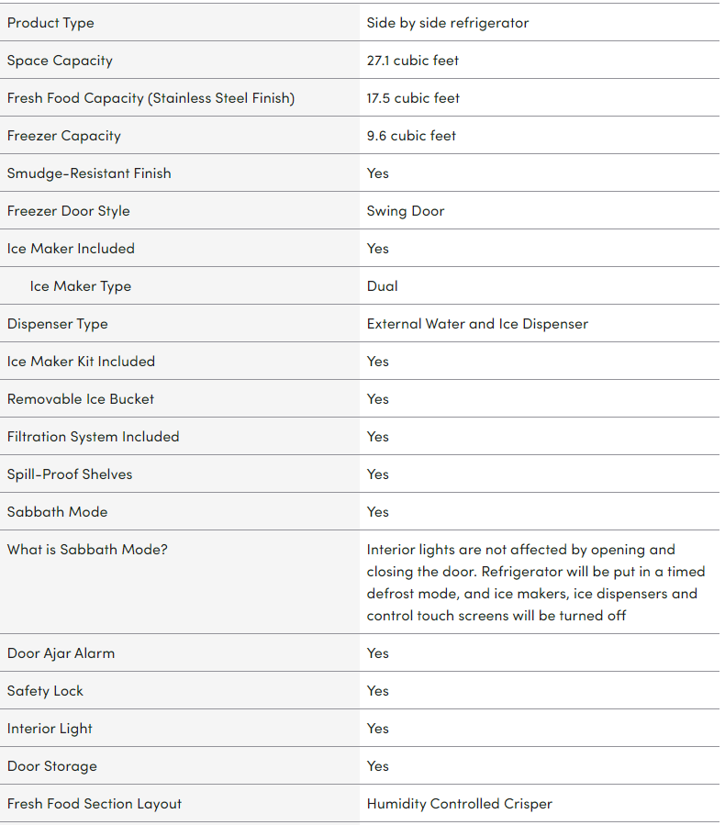Click the Filtration System Included label

tap(93, 437)
